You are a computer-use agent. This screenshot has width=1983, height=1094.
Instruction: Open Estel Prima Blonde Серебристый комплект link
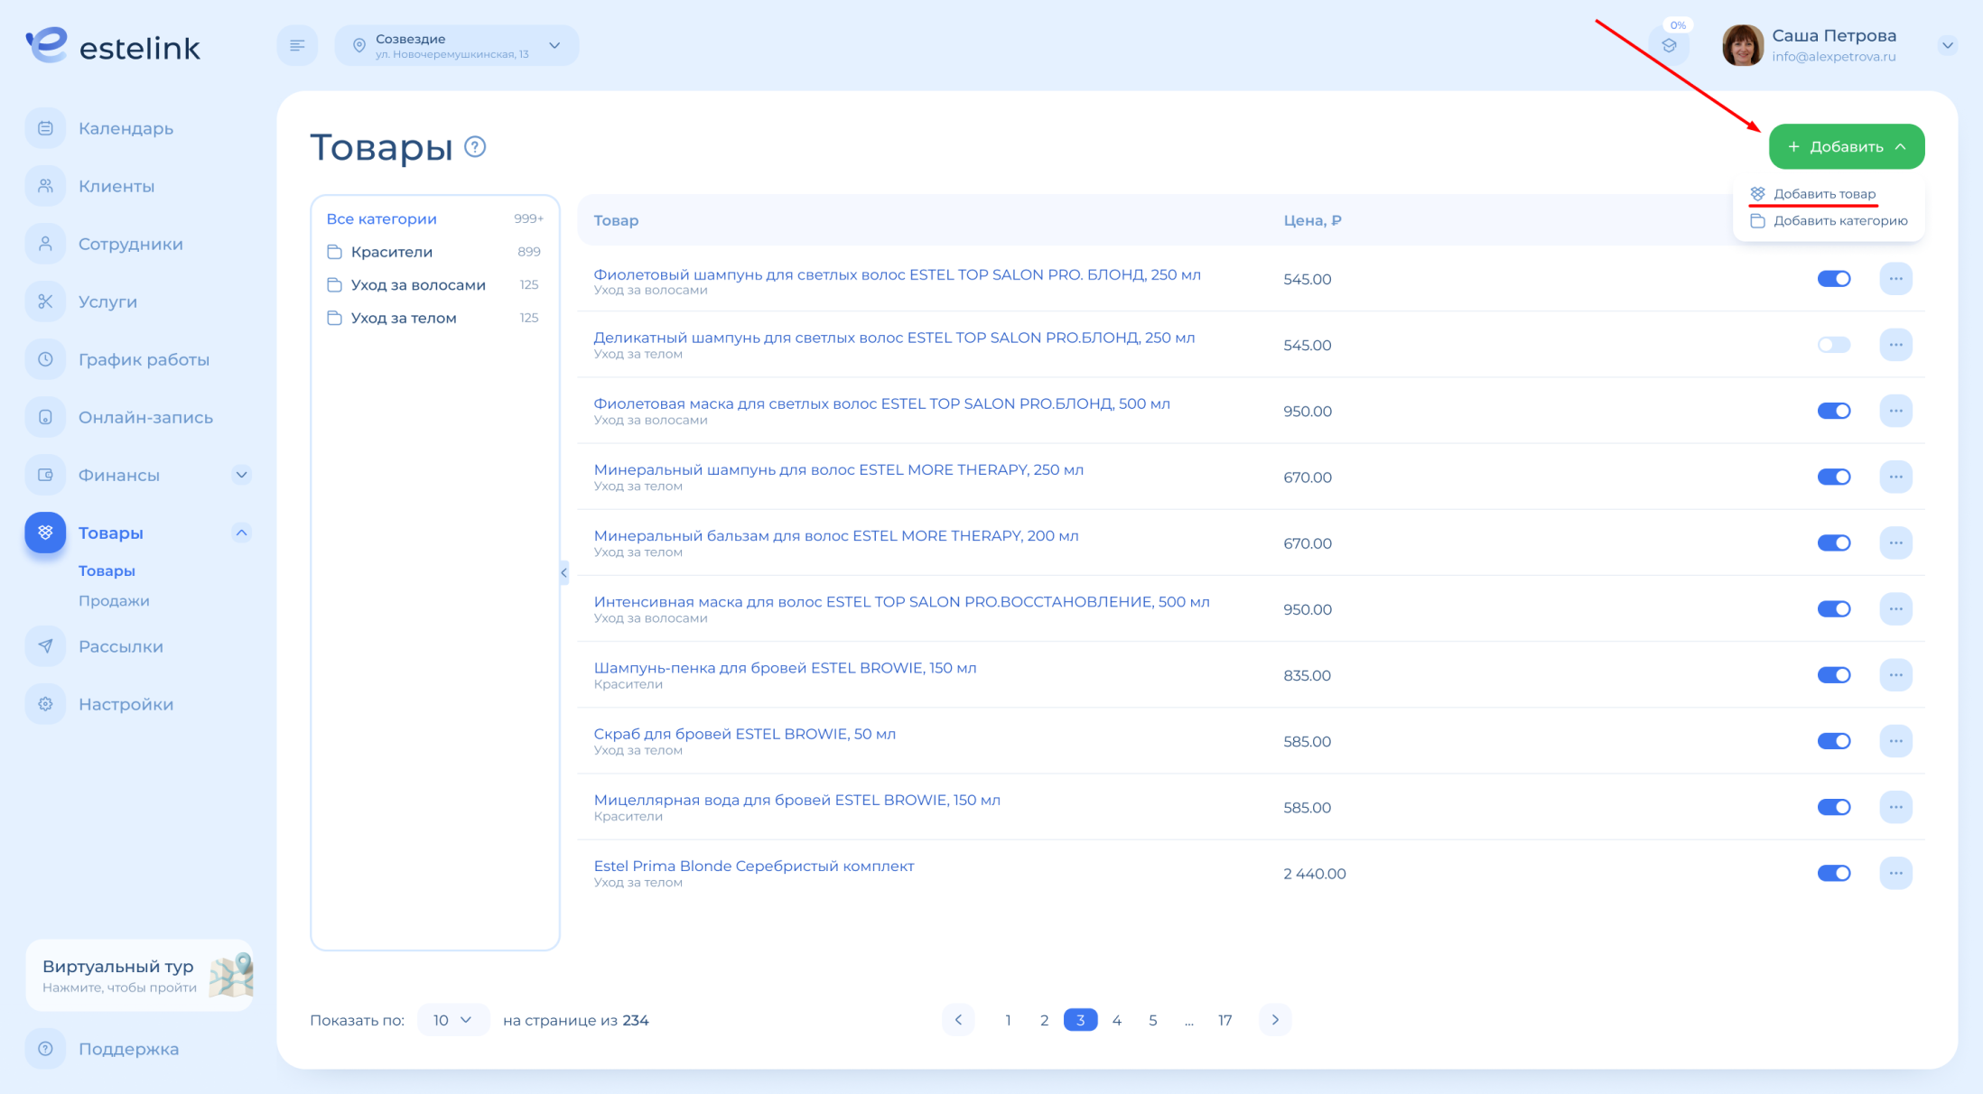click(x=754, y=866)
